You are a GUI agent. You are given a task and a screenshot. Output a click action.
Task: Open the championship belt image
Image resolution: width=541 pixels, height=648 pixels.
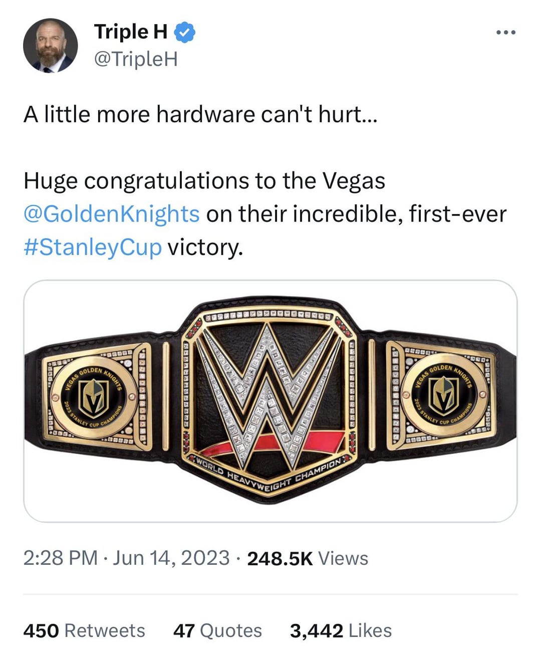tap(270, 401)
